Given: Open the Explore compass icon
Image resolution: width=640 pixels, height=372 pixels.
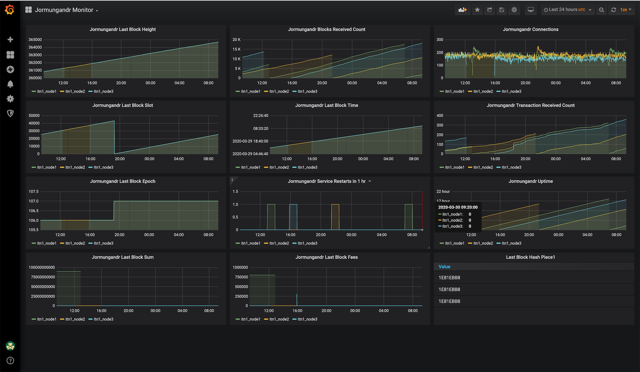Looking at the screenshot, I should (x=10, y=69).
